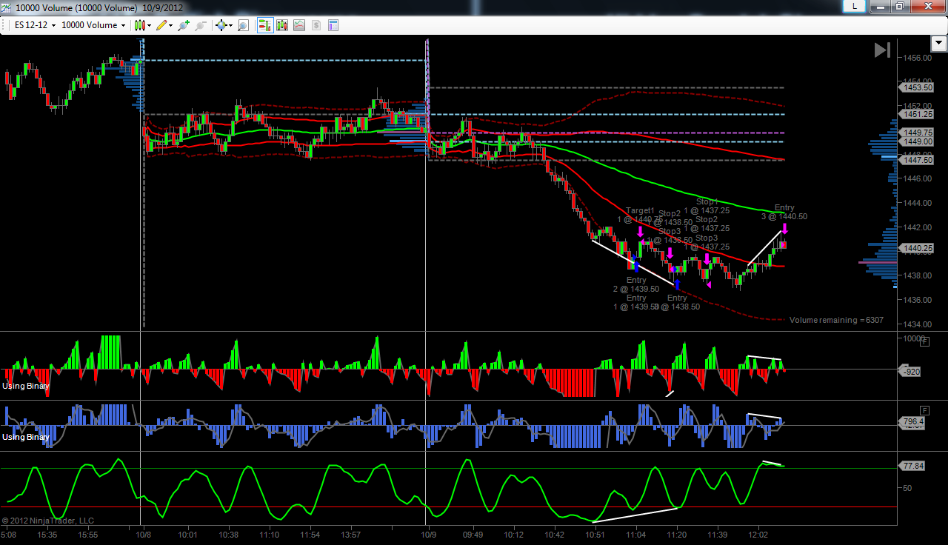Open the ES 12-12 instrument selector

(x=37, y=25)
